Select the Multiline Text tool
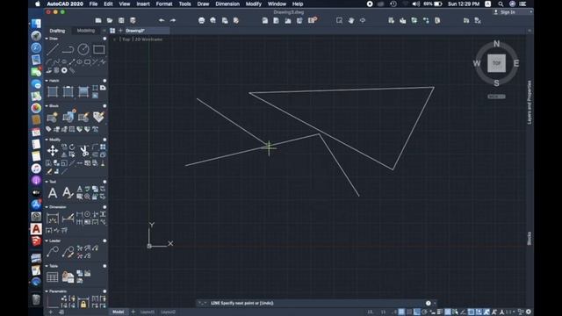 (x=53, y=193)
